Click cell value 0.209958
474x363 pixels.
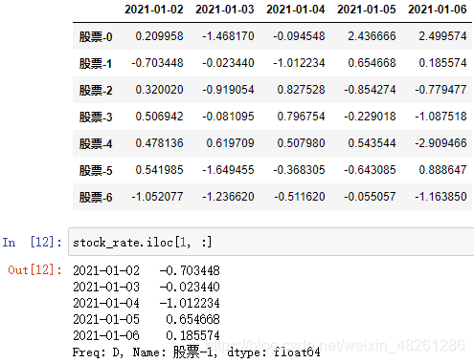(x=159, y=36)
